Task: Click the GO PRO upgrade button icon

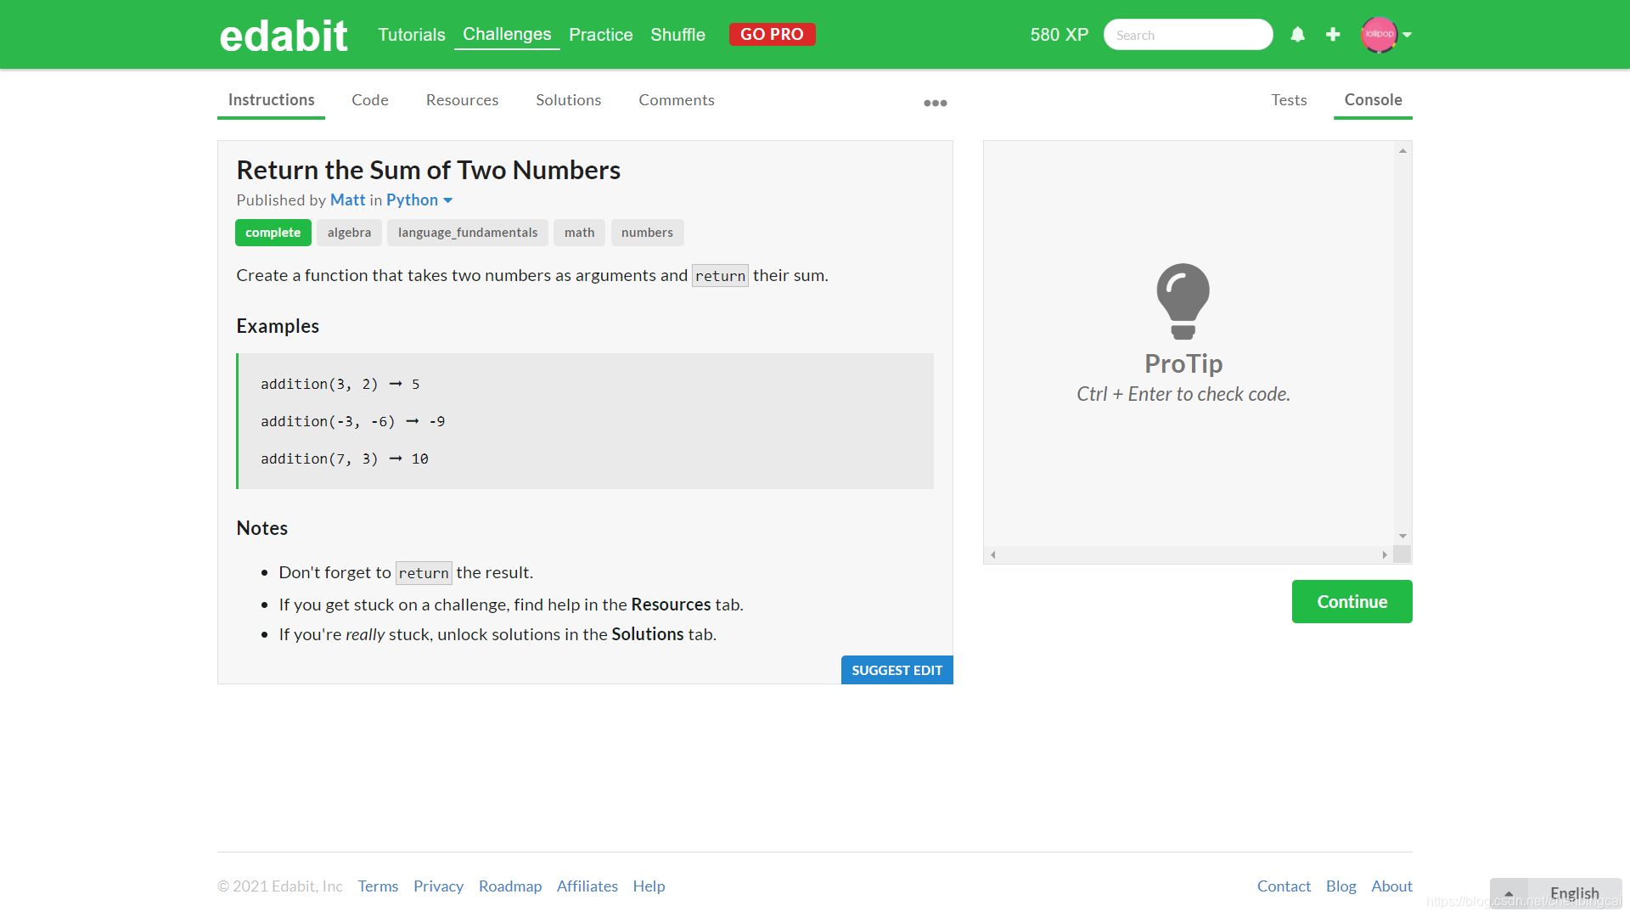Action: click(x=773, y=34)
